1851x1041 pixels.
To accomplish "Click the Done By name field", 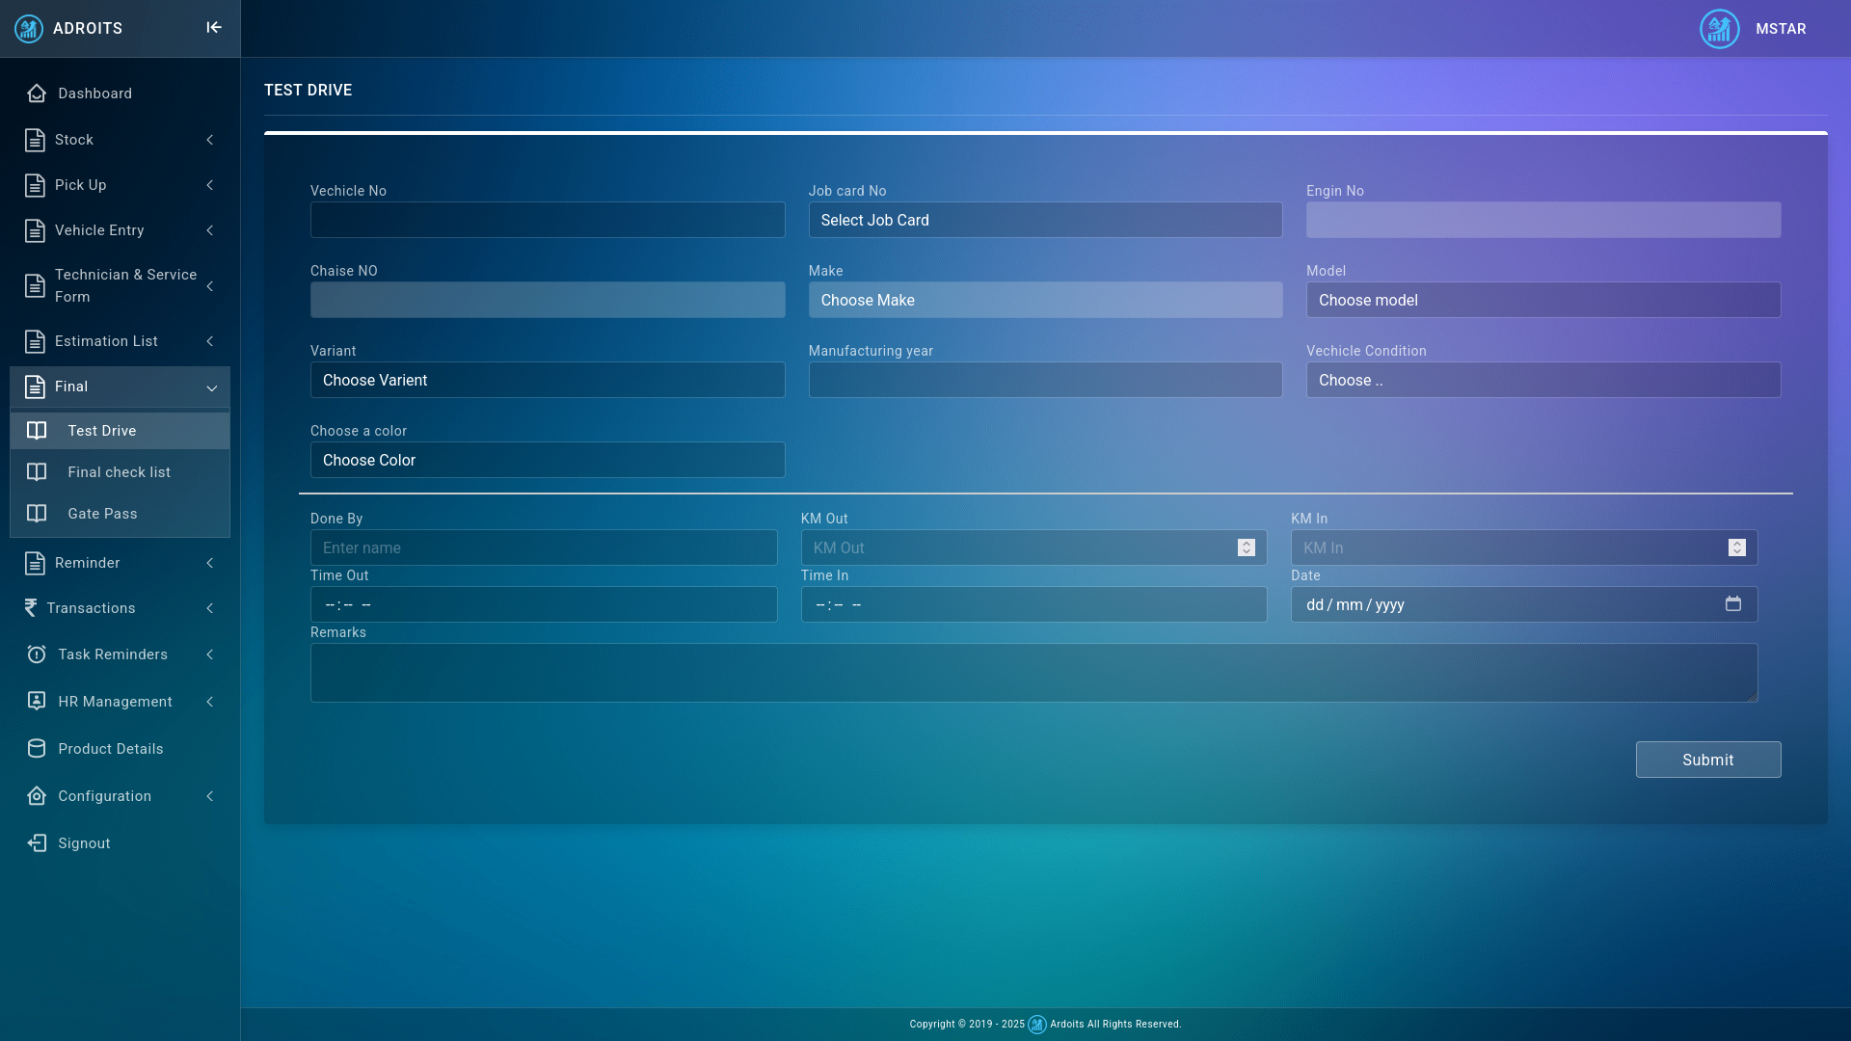I will pyautogui.click(x=543, y=547).
